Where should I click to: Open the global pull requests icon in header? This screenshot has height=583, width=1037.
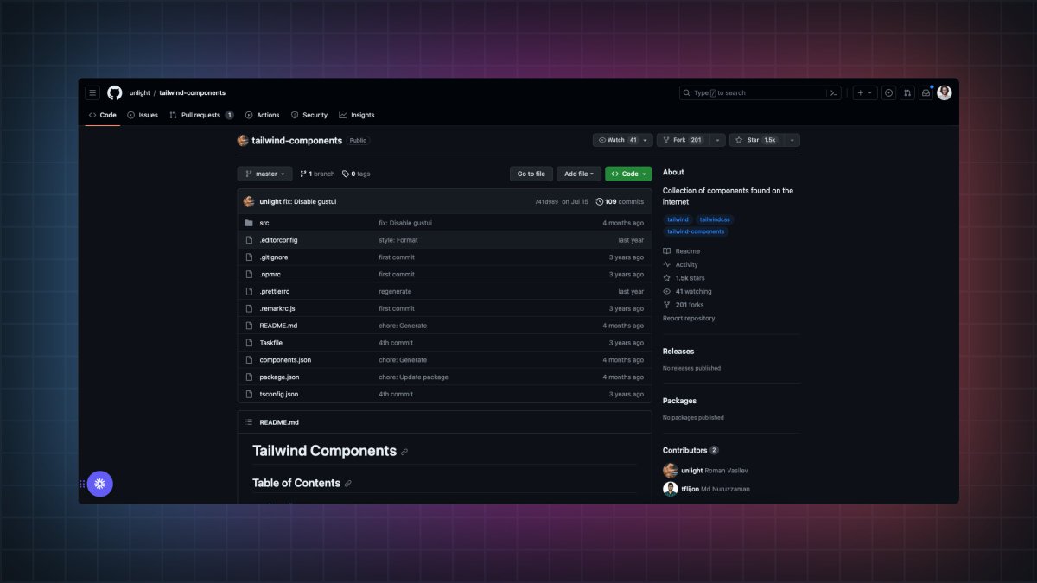pos(907,92)
